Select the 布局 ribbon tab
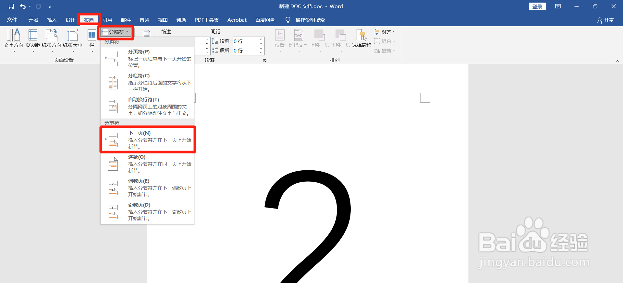 point(89,20)
